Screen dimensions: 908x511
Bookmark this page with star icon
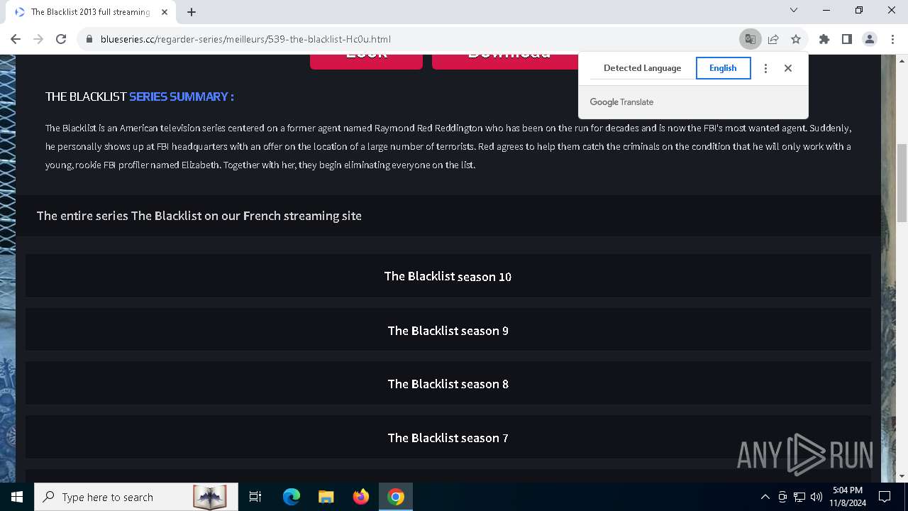click(796, 39)
